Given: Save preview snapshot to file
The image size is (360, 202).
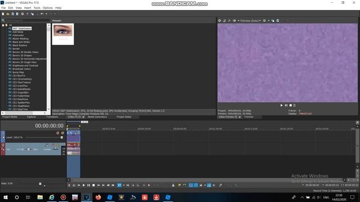Looking at the screenshot, I should tap(278, 21).
